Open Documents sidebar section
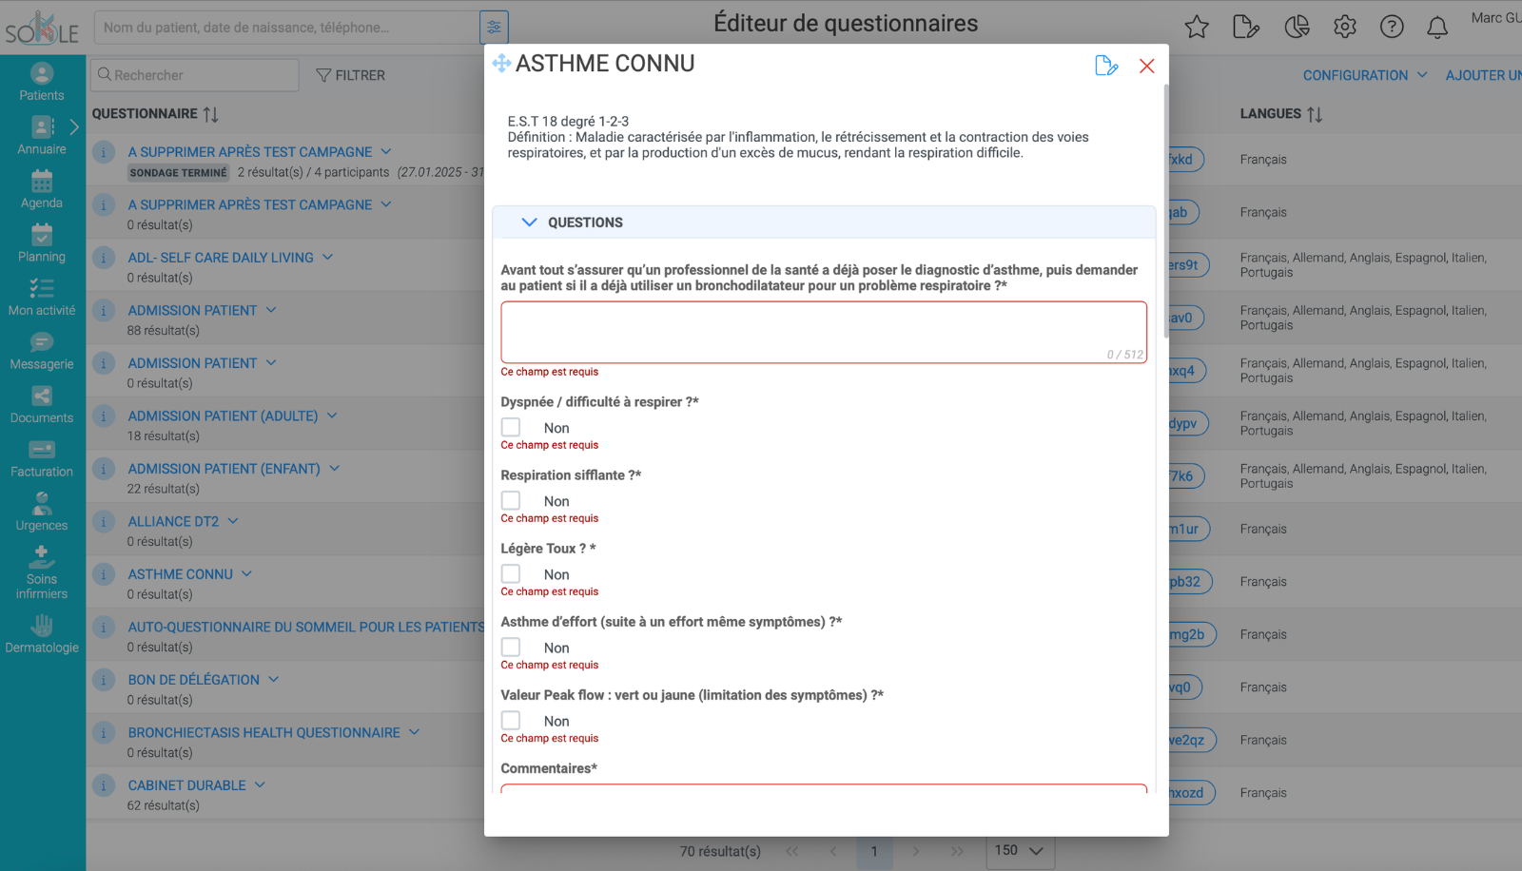This screenshot has width=1522, height=871. click(42, 405)
